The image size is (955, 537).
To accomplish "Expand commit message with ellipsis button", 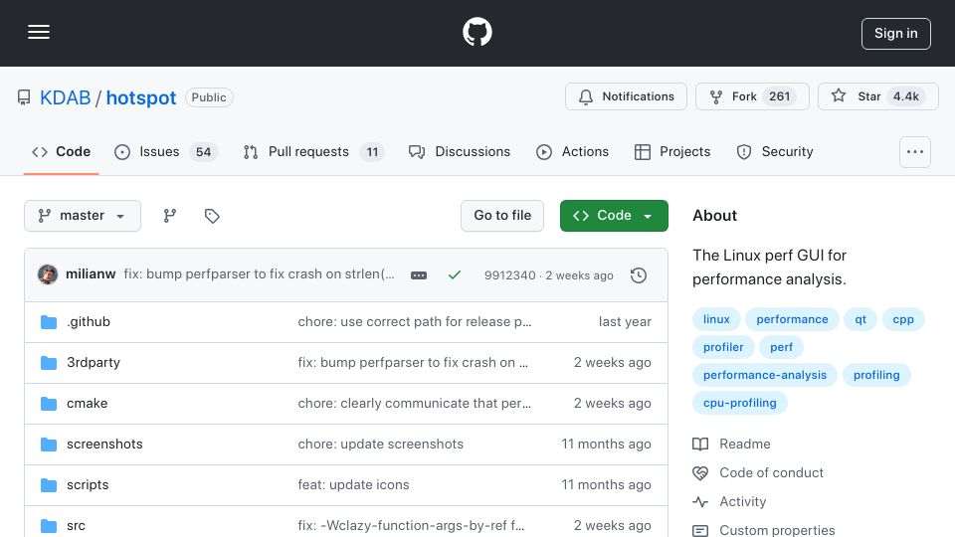I will pos(419,275).
